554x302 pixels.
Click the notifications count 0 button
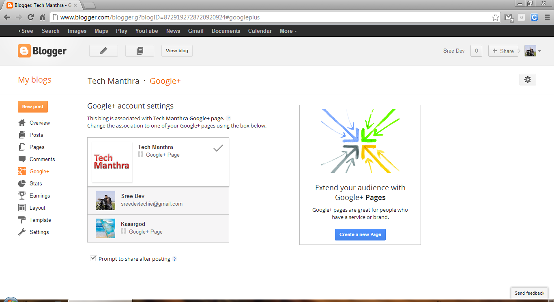point(476,51)
